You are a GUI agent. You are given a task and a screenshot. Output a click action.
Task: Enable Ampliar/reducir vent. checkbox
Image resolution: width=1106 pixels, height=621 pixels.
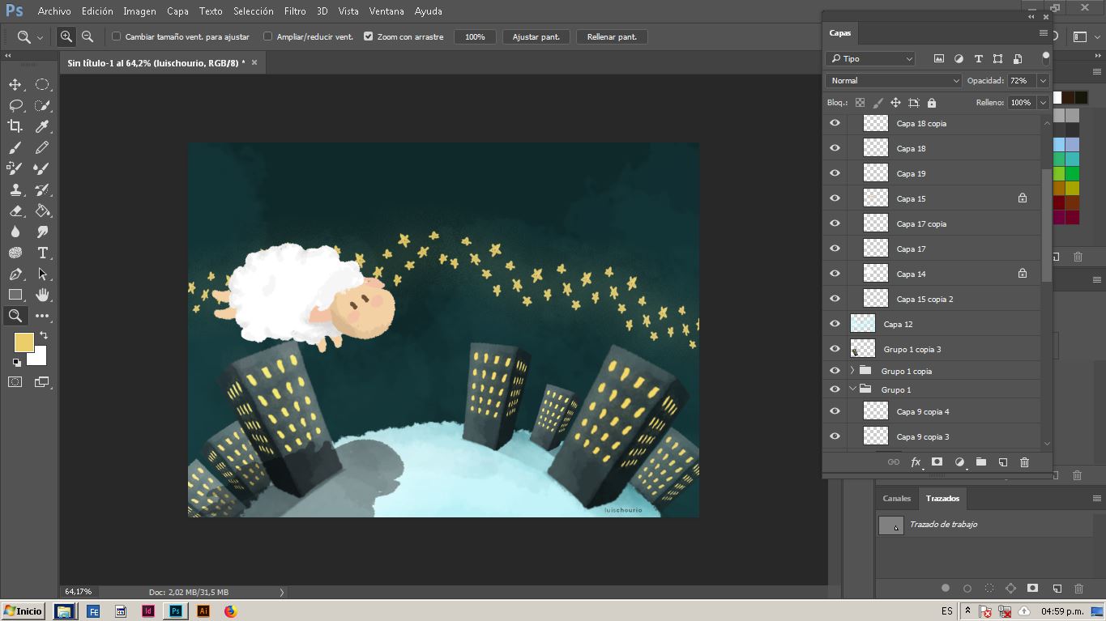pos(267,36)
